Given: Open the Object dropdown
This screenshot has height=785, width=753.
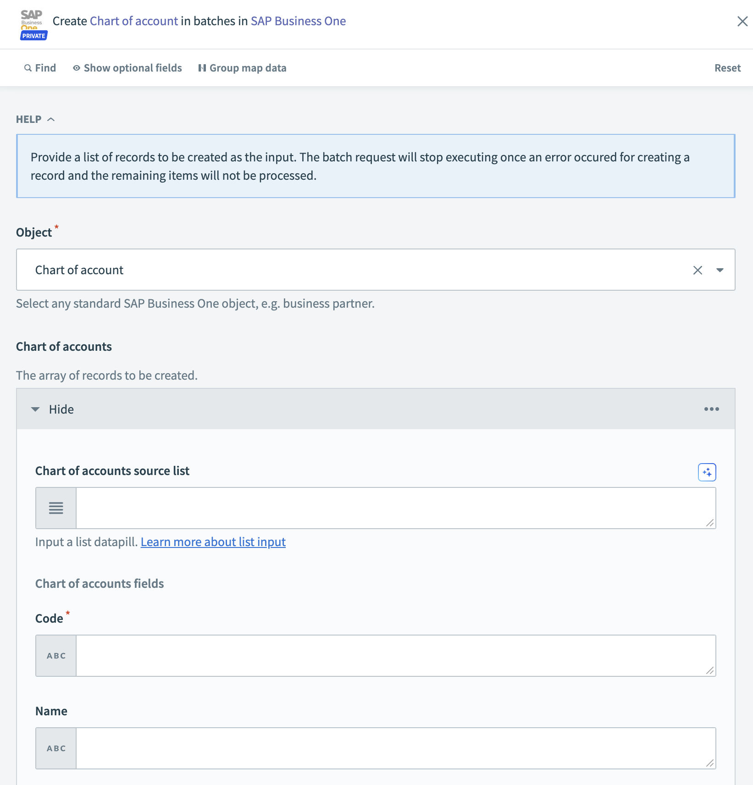Looking at the screenshot, I should pos(719,270).
